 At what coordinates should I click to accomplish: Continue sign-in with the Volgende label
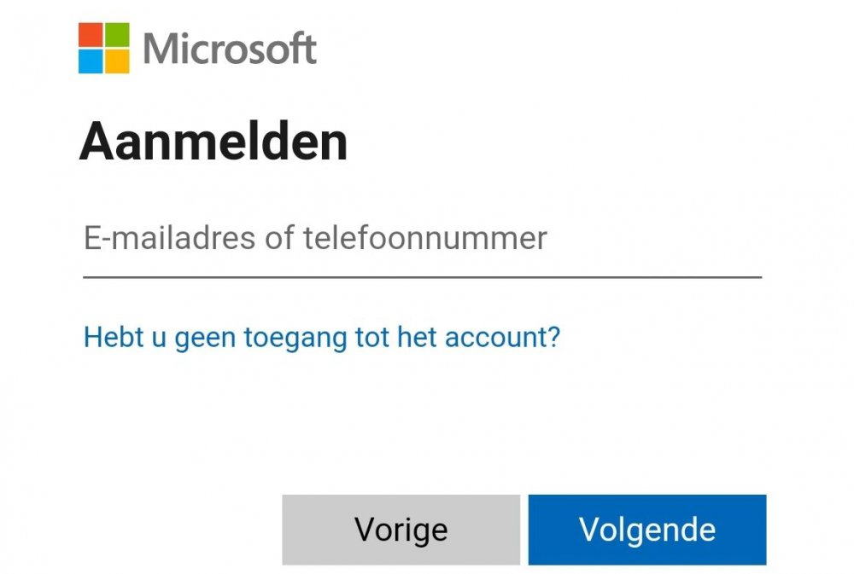pos(646,530)
